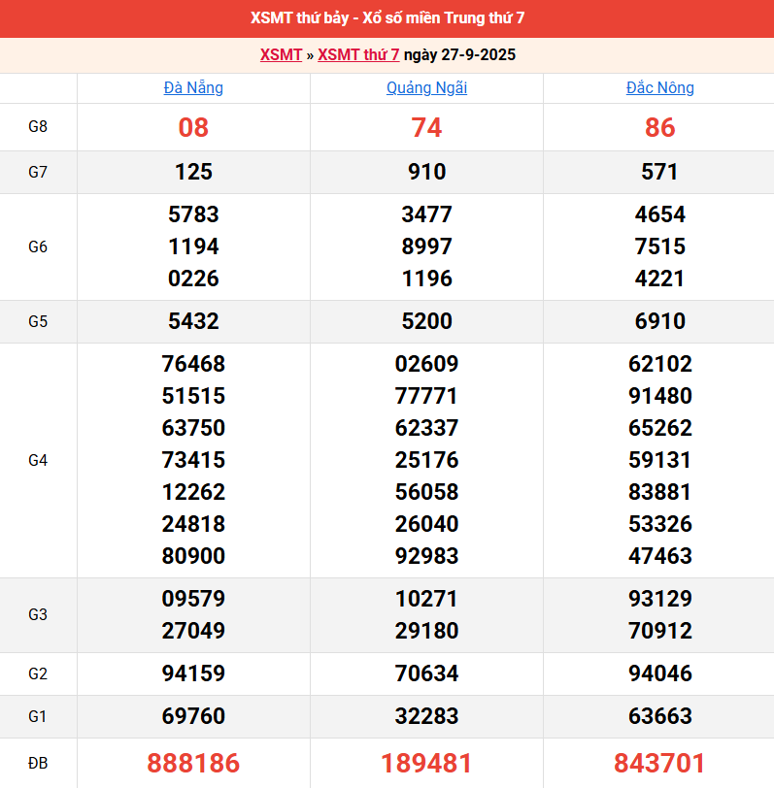This screenshot has width=774, height=788.
Task: Open the Quảng Ngãi province link
Action: (426, 88)
